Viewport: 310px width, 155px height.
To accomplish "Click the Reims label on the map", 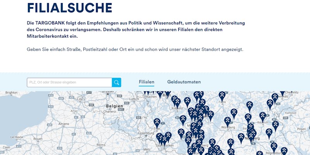I will (x=101, y=145).
